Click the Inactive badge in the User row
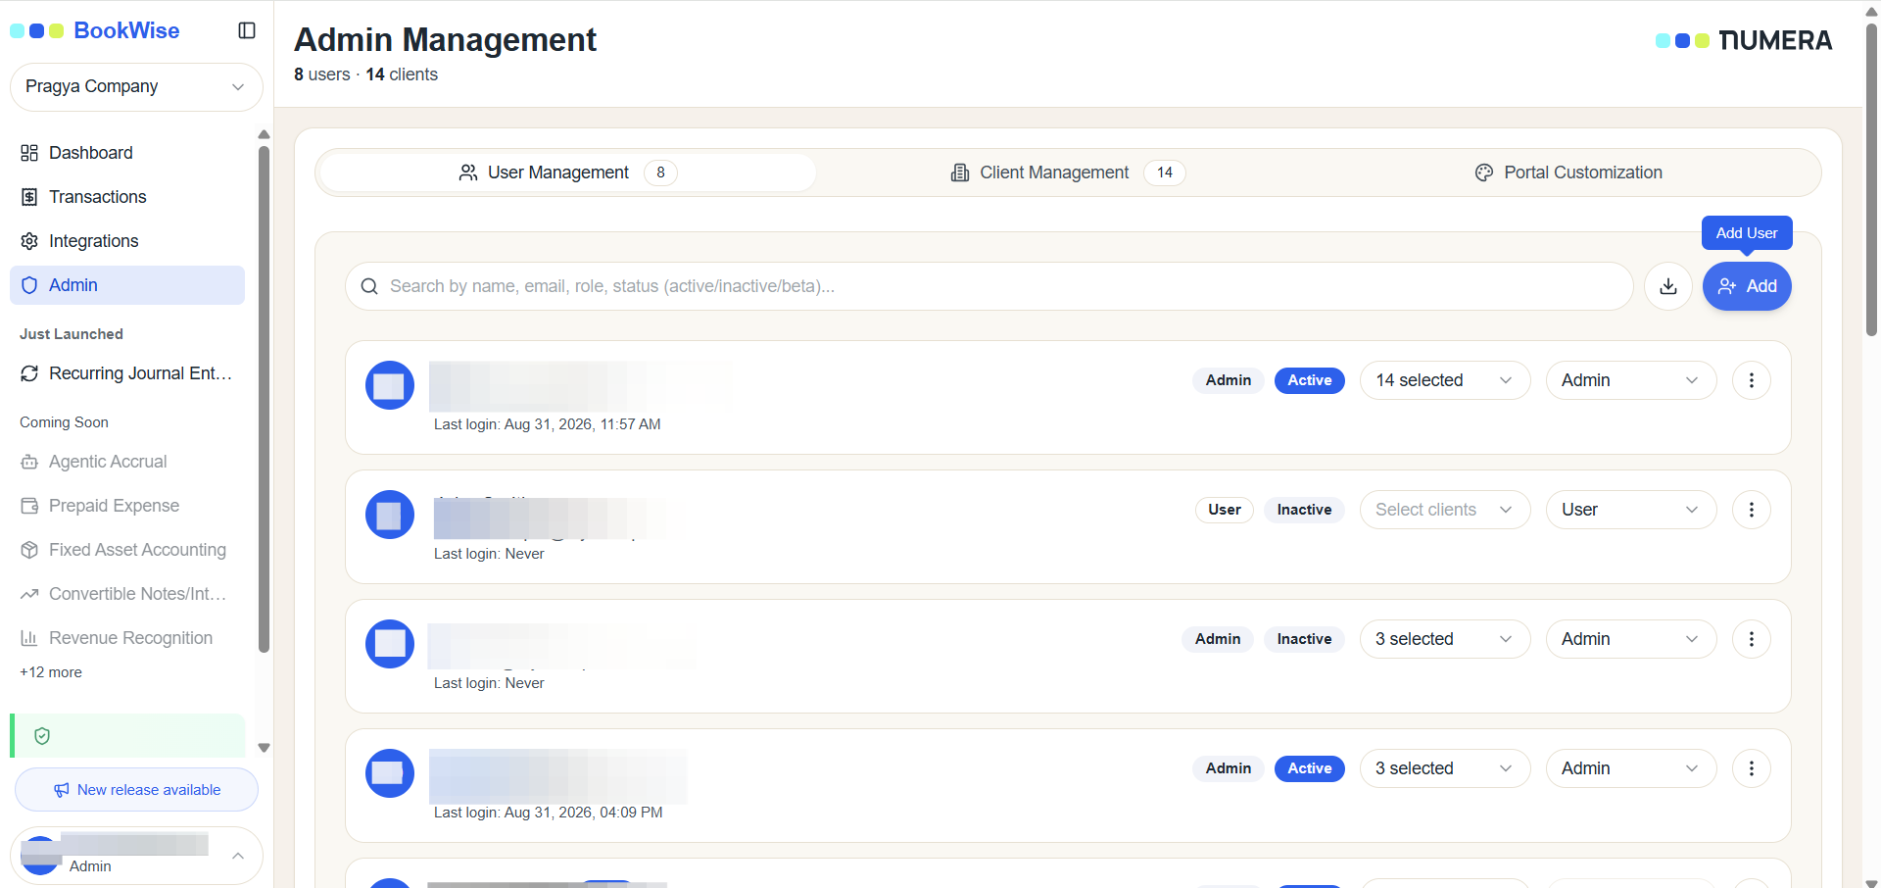This screenshot has height=888, width=1881. tap(1304, 510)
